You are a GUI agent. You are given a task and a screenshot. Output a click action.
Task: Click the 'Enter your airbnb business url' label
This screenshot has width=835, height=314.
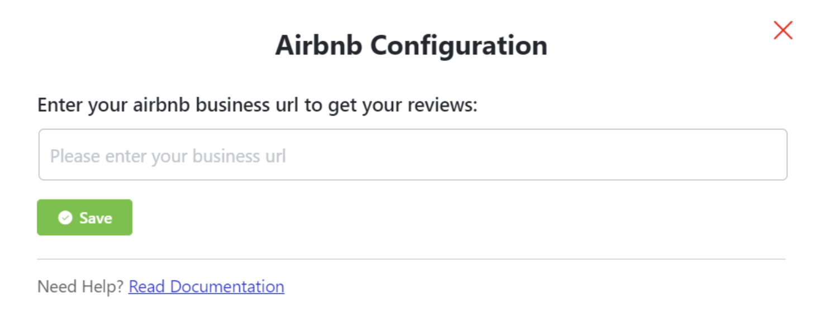pyautogui.click(x=257, y=104)
